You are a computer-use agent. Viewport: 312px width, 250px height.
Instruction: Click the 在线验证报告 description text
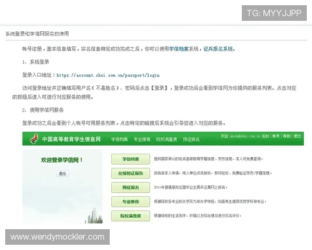(x=213, y=173)
